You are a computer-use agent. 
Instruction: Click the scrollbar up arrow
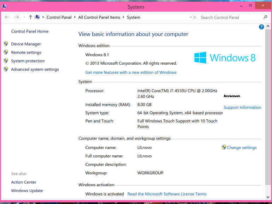tap(268, 26)
